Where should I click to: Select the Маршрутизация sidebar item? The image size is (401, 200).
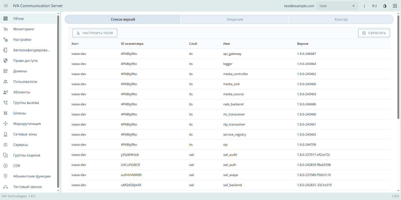click(27, 124)
